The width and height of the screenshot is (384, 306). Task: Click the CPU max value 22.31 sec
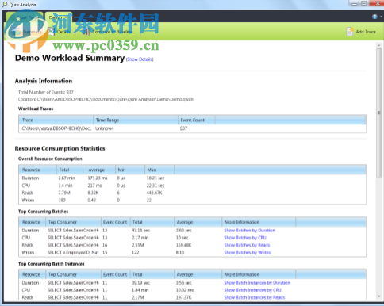(156, 186)
